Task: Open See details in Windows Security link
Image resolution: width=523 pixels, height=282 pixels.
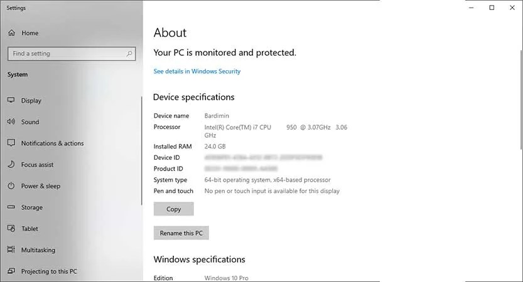Action: click(197, 71)
